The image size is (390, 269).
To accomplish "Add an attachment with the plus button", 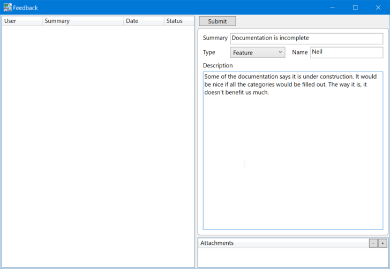I will 382,243.
